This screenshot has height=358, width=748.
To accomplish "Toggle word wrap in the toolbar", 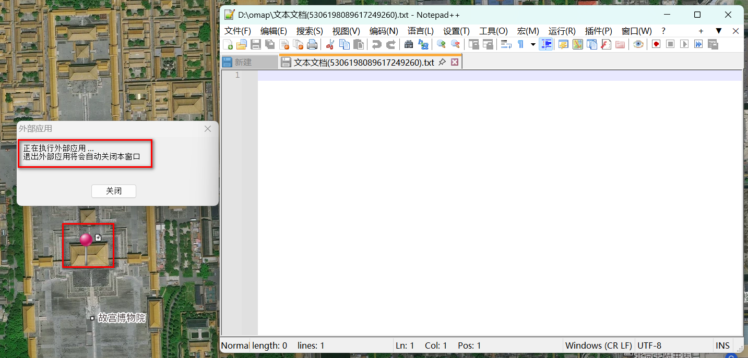I will click(506, 44).
